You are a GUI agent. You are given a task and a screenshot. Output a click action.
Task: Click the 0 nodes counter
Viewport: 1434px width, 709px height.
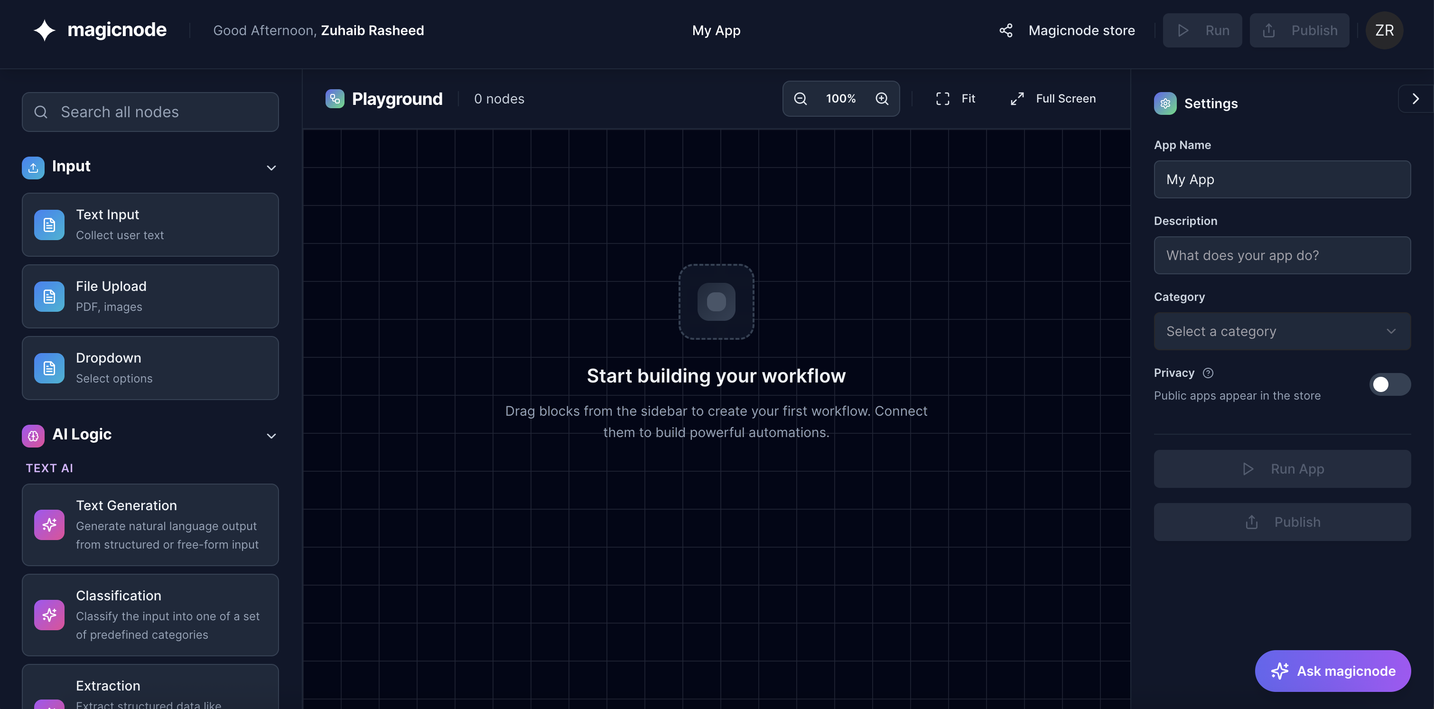click(499, 99)
